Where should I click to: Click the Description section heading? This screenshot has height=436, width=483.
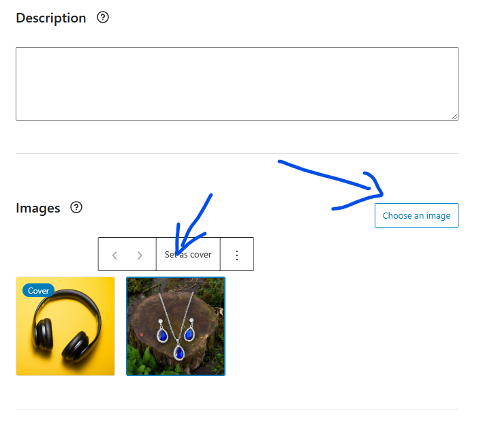tap(51, 18)
